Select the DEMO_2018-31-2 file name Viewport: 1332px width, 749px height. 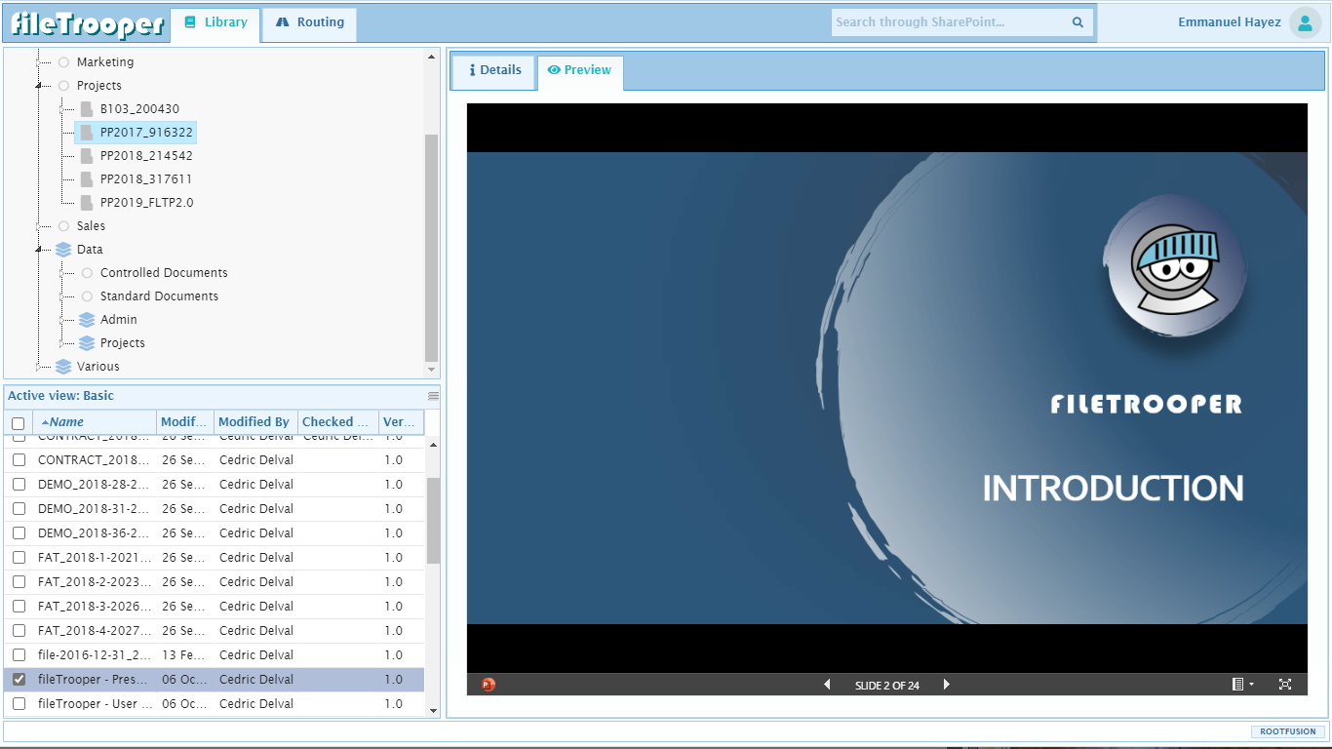tap(94, 509)
